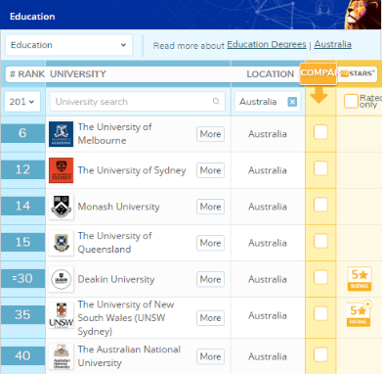Open the ranking year dropdown
This screenshot has height=374, width=383.
(x=22, y=102)
